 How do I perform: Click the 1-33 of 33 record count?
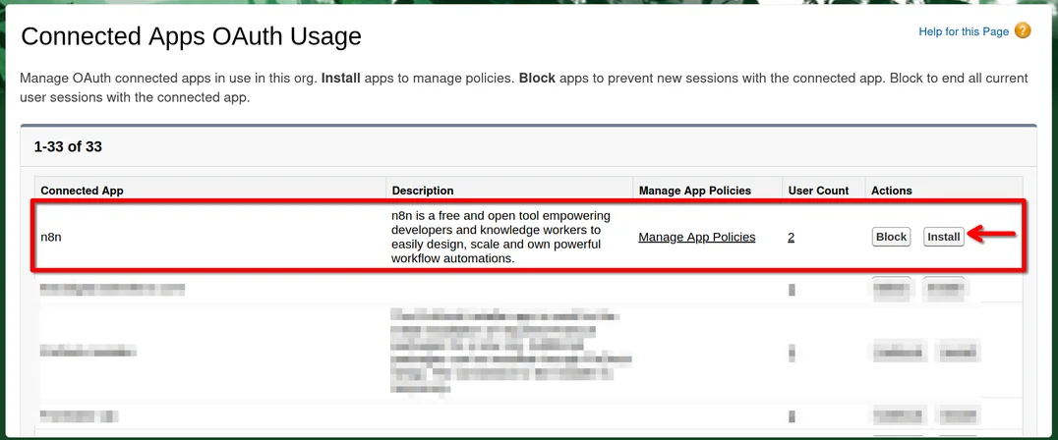tap(68, 146)
